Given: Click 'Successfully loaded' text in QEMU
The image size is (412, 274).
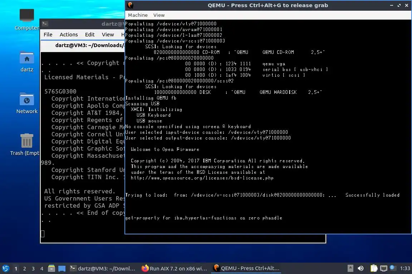Looking at the screenshot, I should [x=372, y=195].
